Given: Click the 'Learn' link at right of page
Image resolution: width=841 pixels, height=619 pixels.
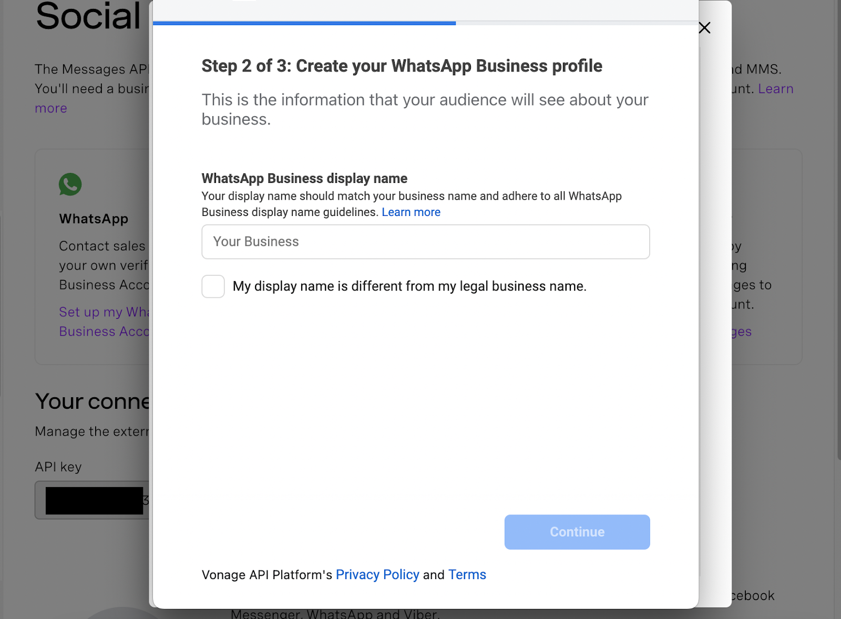Looking at the screenshot, I should coord(775,89).
